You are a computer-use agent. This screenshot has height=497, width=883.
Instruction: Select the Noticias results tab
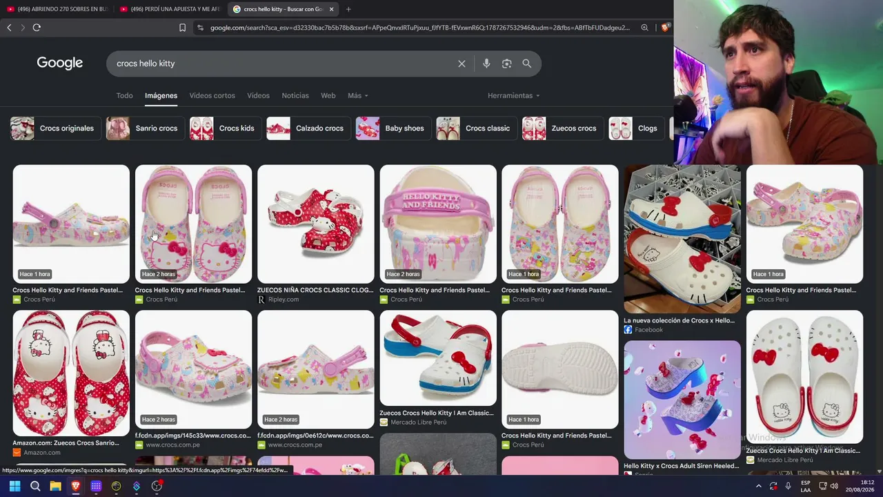(295, 95)
